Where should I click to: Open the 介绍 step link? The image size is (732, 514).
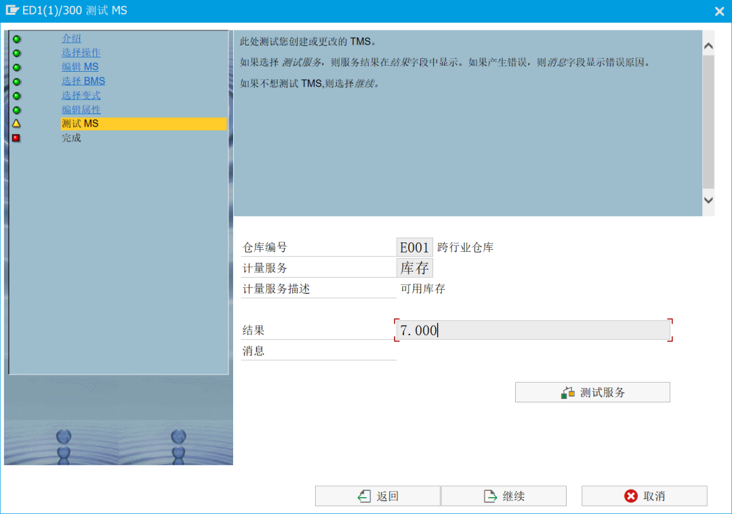coord(71,39)
